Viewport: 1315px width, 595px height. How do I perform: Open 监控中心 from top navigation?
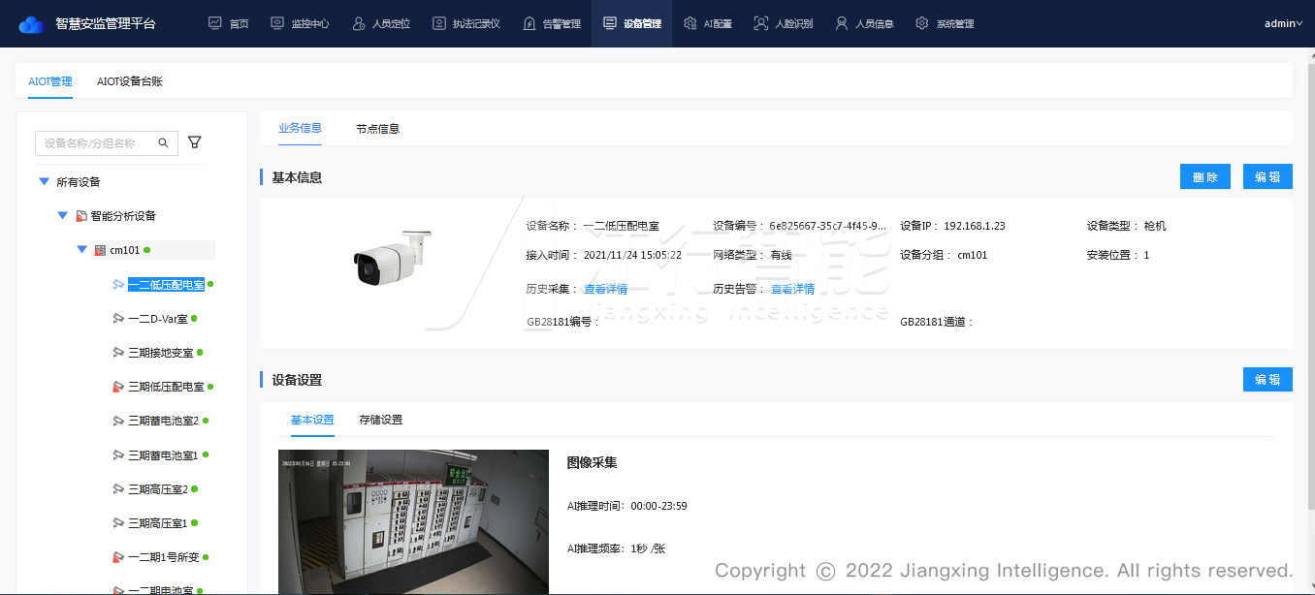(x=300, y=23)
